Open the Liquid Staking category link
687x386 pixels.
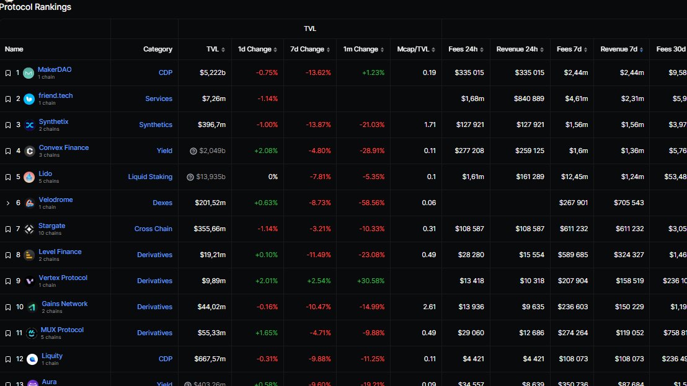point(150,177)
